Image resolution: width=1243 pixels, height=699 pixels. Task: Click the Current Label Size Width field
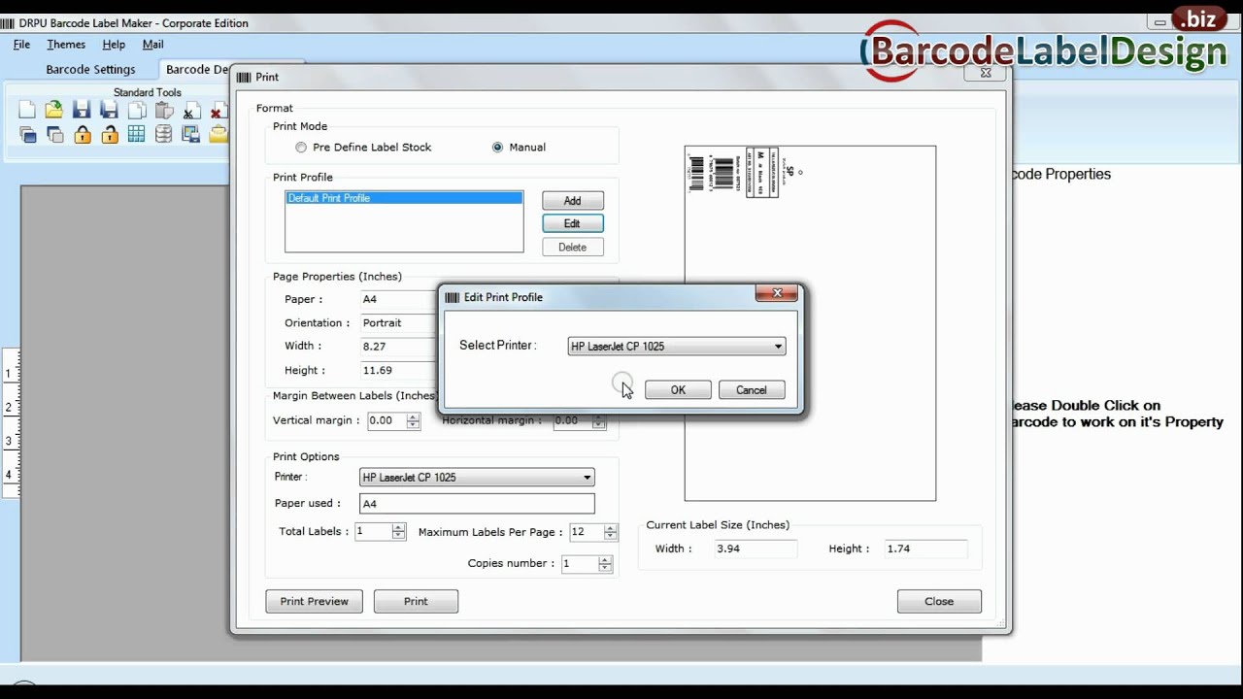[756, 549]
